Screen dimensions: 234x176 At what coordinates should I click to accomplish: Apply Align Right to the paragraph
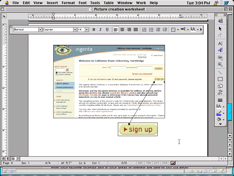(129, 30)
